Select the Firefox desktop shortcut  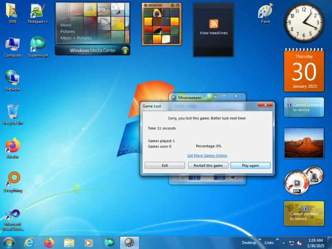13,148
